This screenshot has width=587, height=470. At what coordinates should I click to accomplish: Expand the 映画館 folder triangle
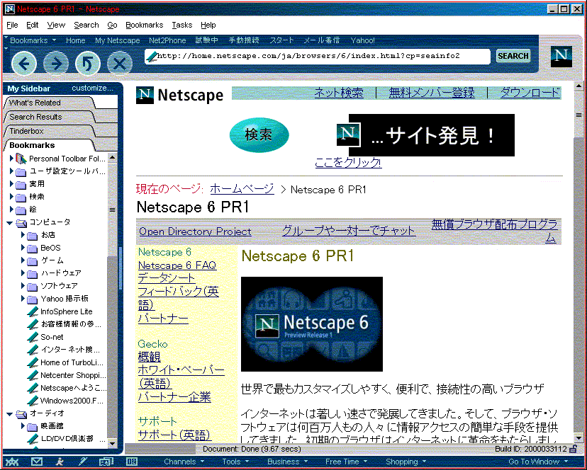23,426
